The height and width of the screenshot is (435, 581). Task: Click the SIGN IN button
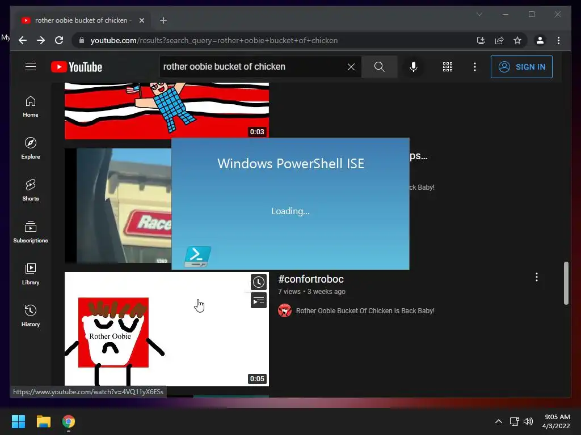[521, 67]
